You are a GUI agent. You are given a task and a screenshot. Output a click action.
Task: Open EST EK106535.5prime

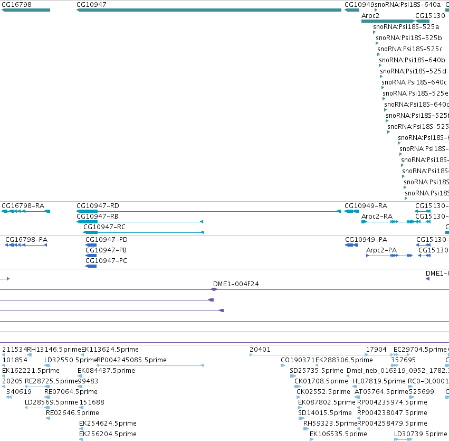(x=339, y=434)
